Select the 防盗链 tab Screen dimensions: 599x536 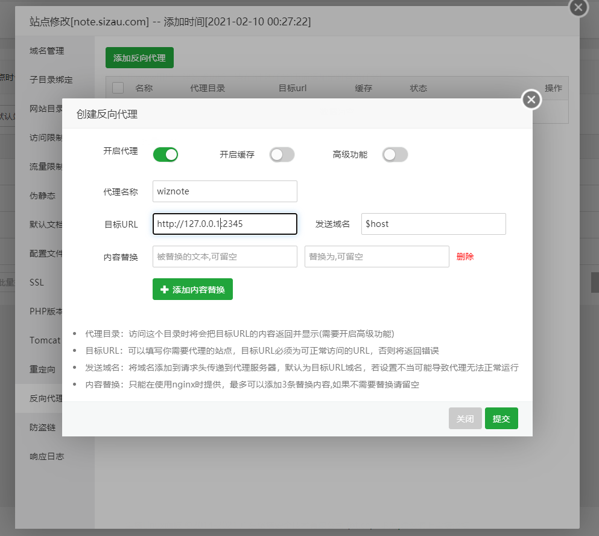pyautogui.click(x=43, y=427)
